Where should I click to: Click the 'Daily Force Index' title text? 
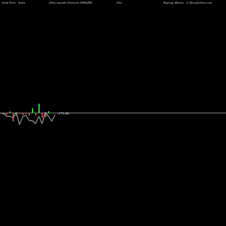14,3
